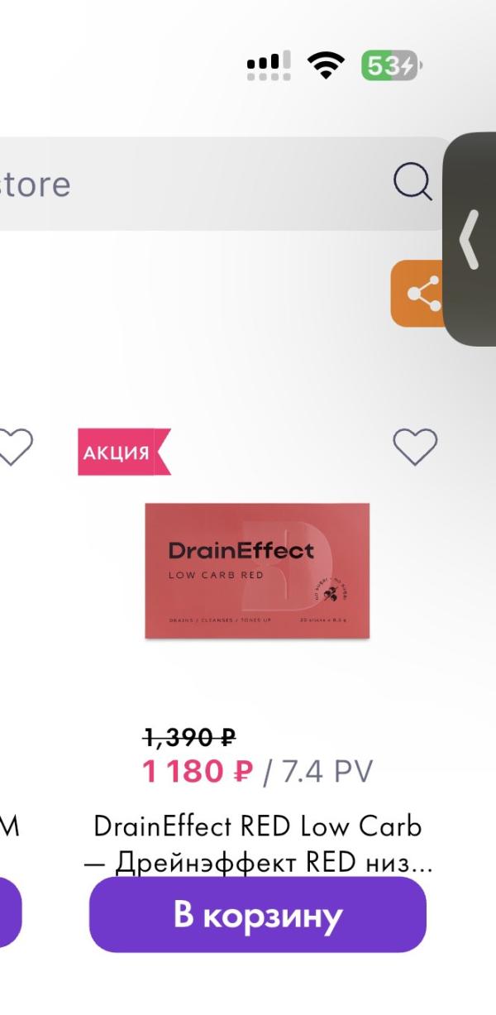Tap the no-sugar emblem on the product box
Viewport: 496px width, 1015px height.
pos(328,589)
